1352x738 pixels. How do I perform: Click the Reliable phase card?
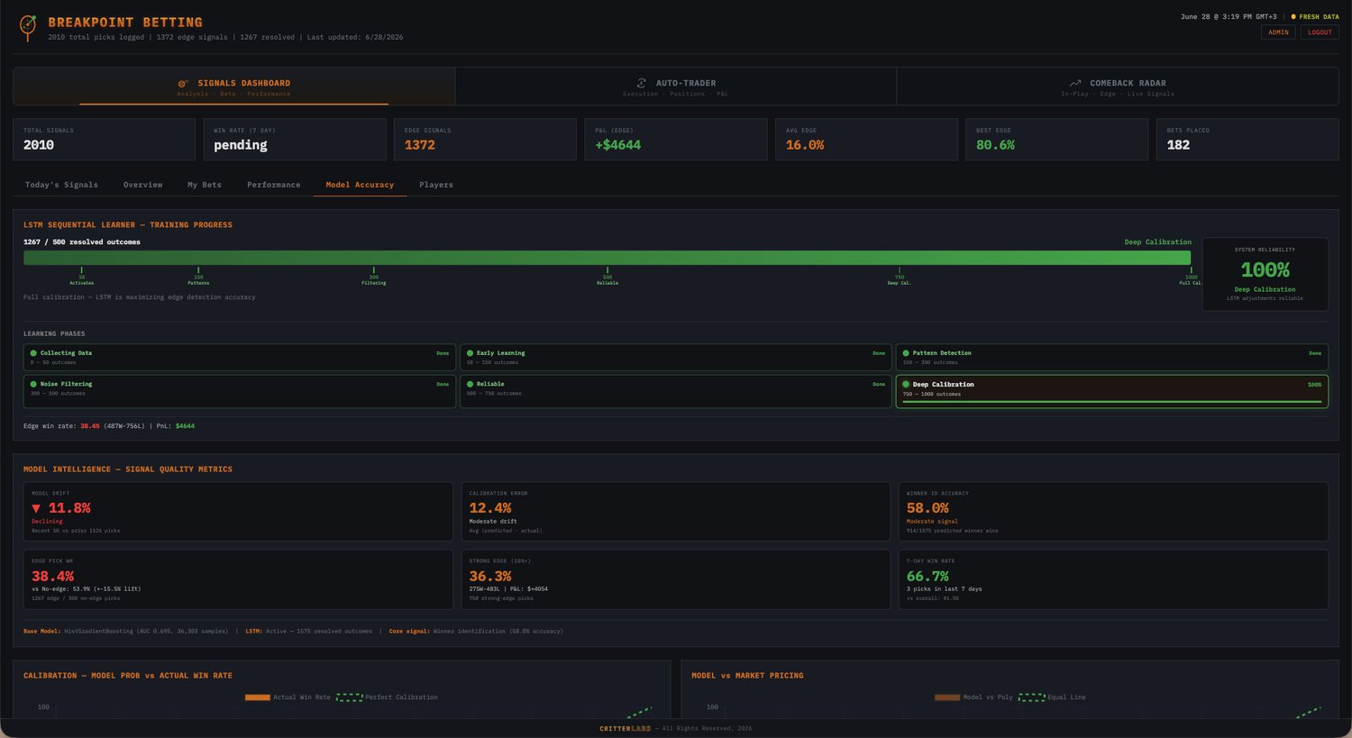click(676, 391)
